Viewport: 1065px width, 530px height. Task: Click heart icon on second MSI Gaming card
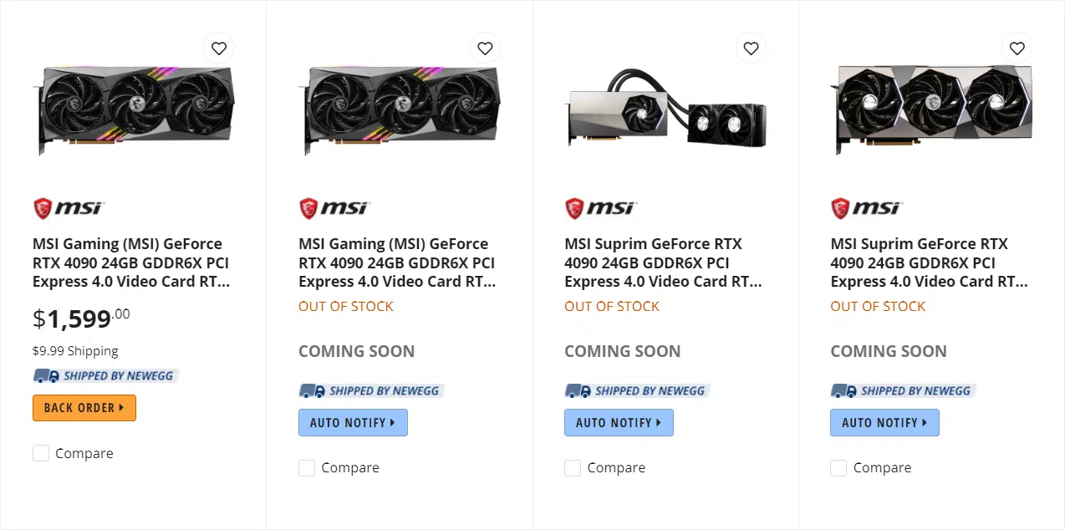click(485, 48)
